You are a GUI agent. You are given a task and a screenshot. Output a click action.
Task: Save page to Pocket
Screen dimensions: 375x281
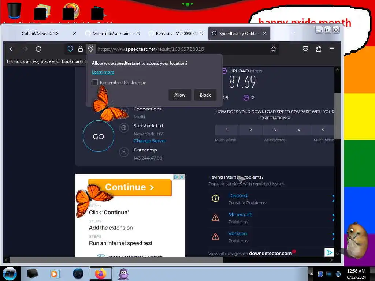[x=305, y=49]
